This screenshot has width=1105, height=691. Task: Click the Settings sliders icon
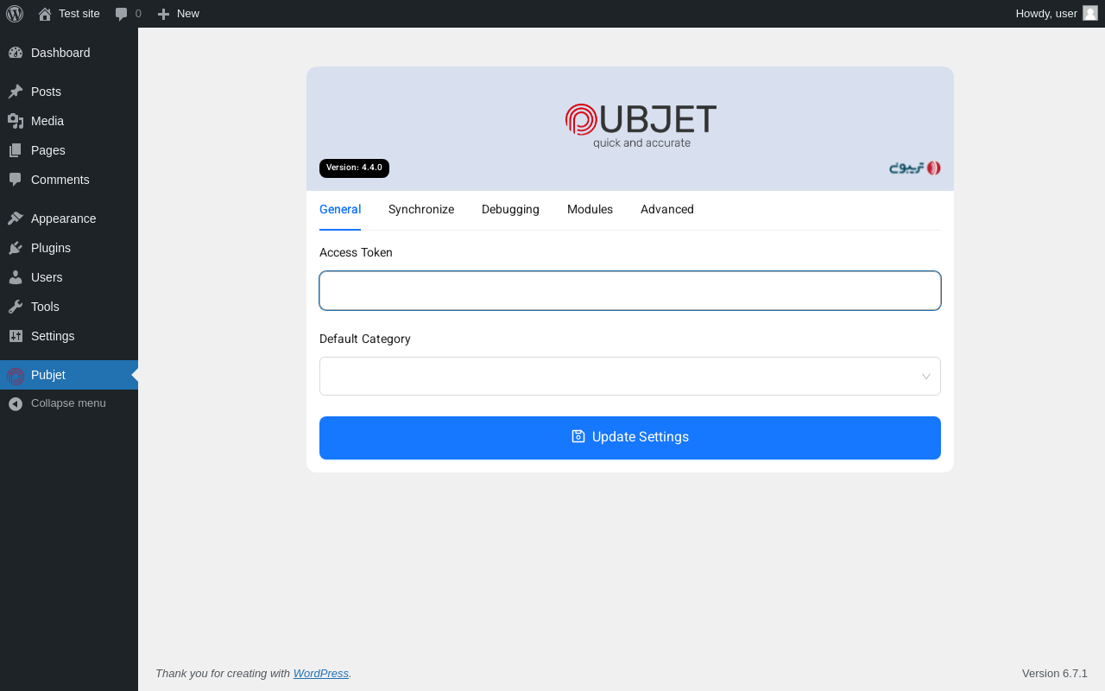tap(16, 336)
